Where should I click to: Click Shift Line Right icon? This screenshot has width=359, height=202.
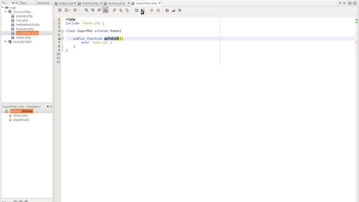tap(142, 10)
